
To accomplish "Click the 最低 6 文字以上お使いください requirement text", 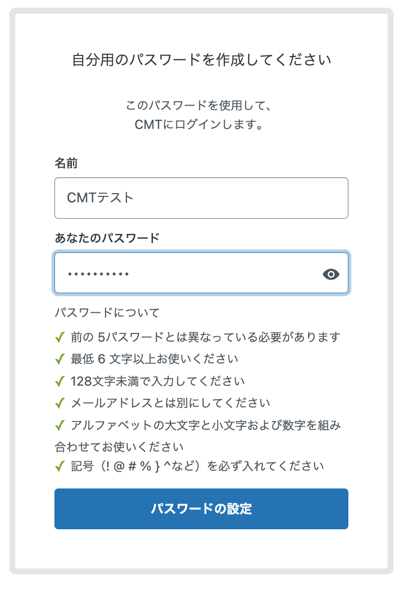I will pos(155,360).
